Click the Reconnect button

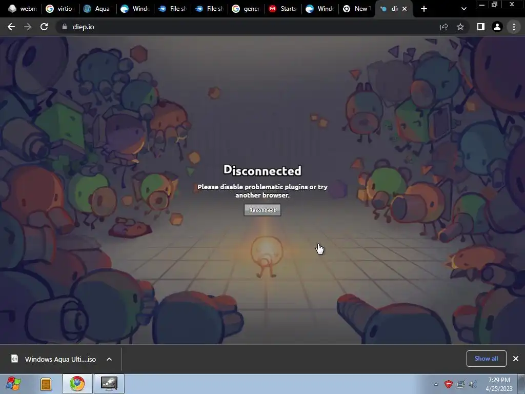pos(262,210)
